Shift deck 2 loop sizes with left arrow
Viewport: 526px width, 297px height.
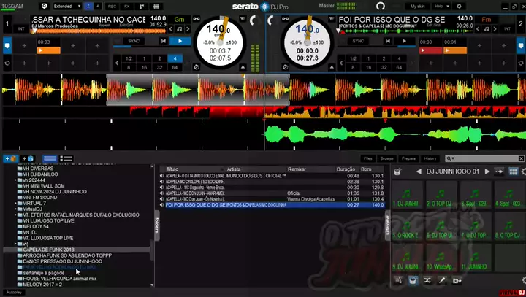(341, 63)
